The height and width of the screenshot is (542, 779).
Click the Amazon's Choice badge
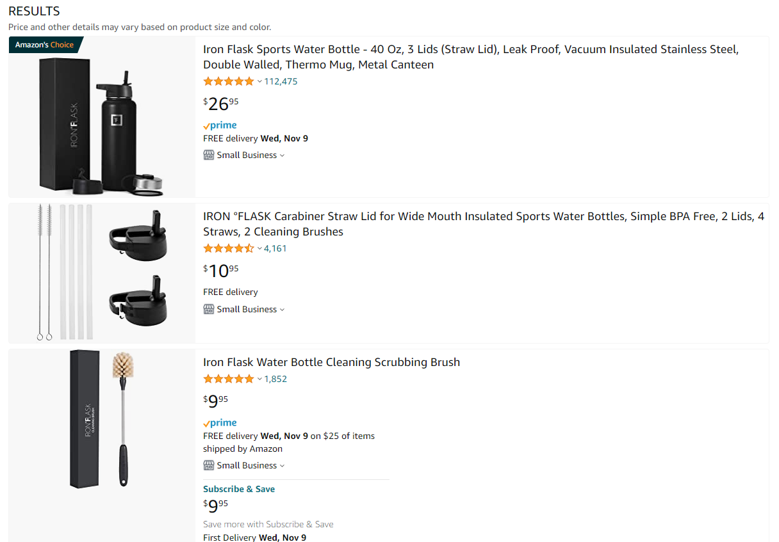point(45,45)
